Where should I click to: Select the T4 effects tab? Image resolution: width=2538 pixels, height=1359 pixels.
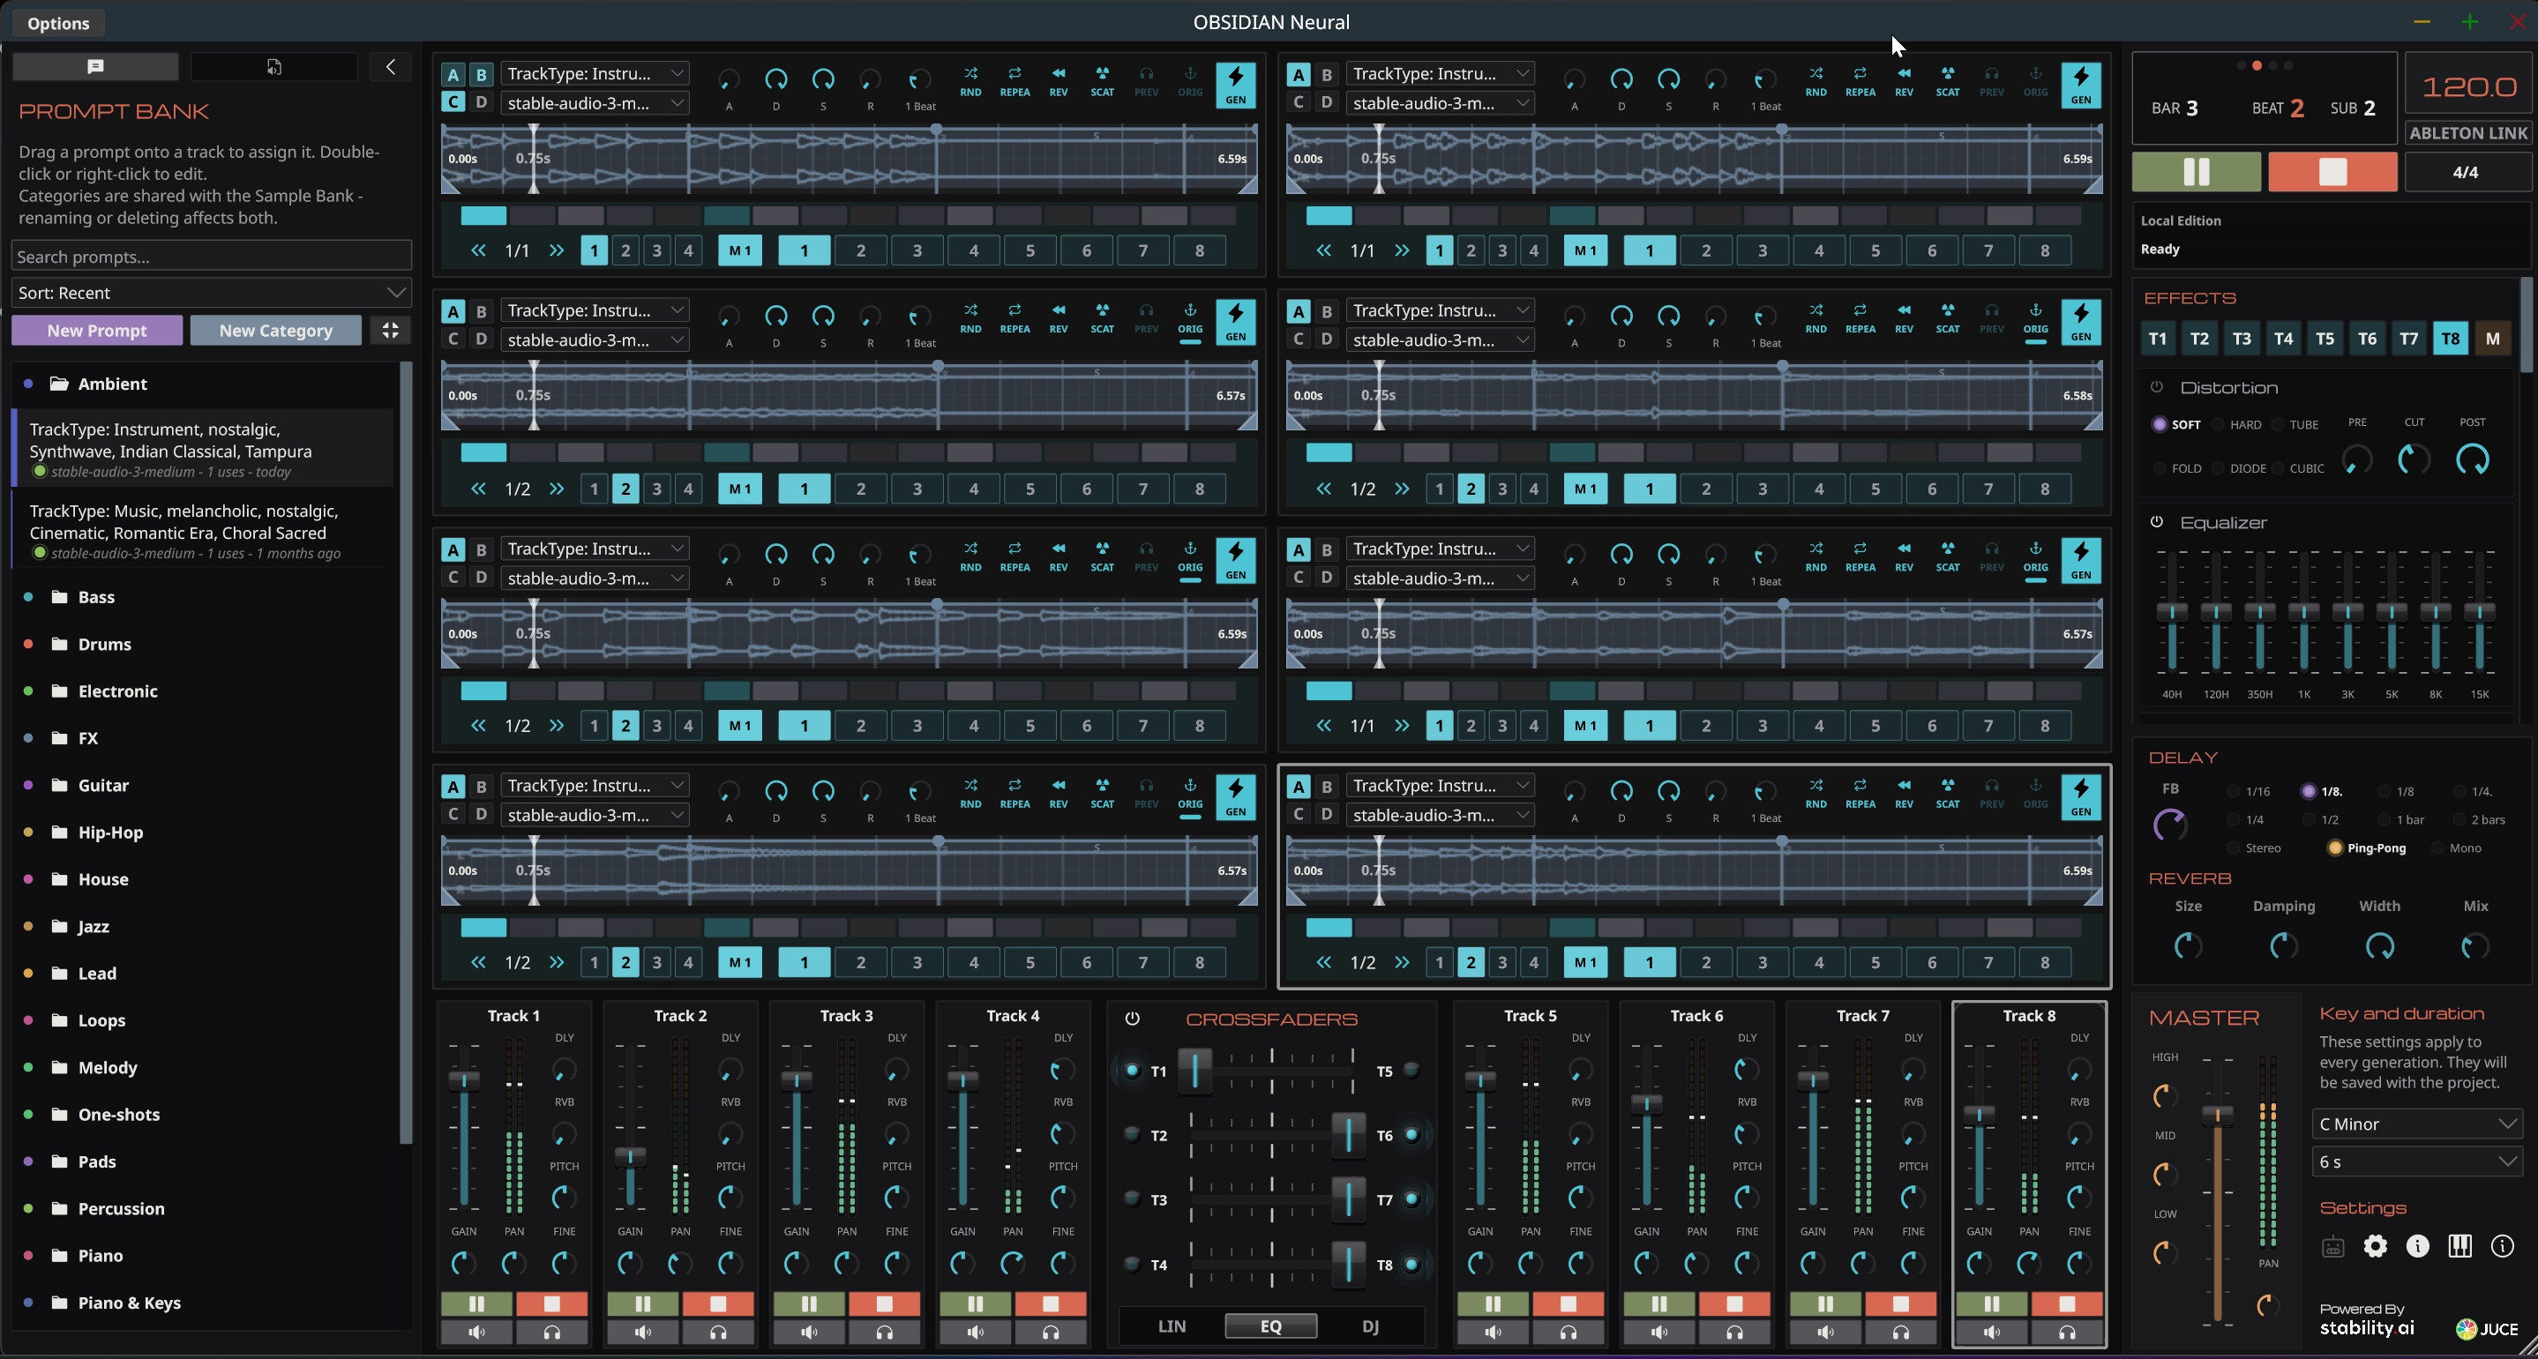pos(2283,339)
